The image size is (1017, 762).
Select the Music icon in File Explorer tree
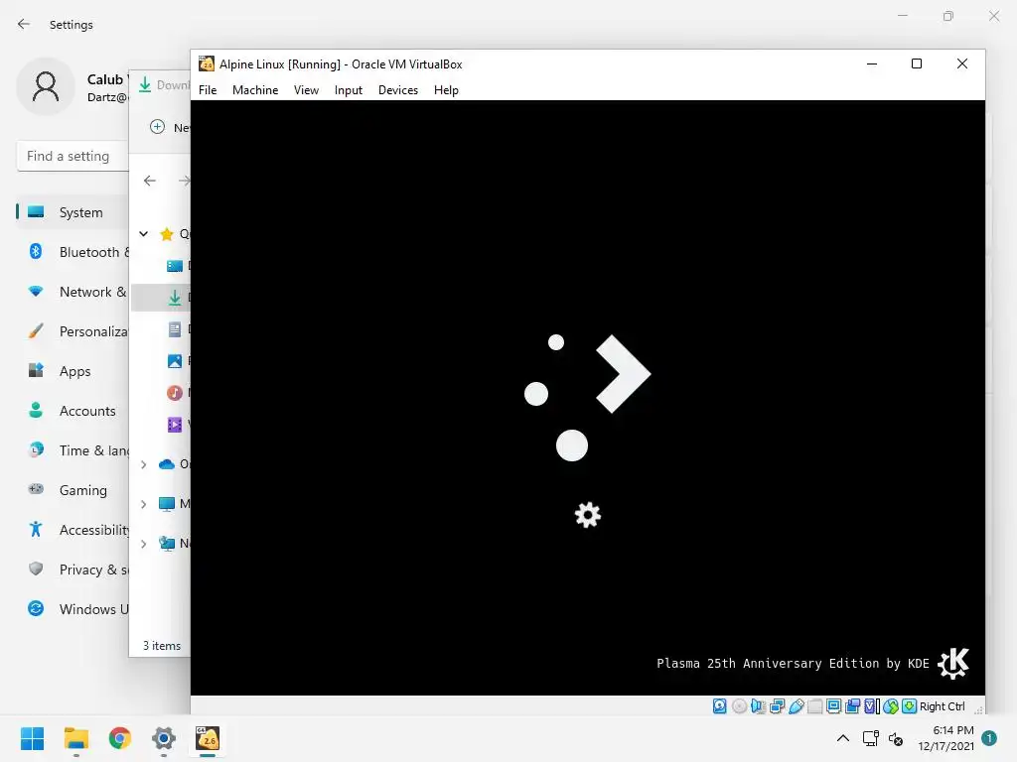point(175,393)
